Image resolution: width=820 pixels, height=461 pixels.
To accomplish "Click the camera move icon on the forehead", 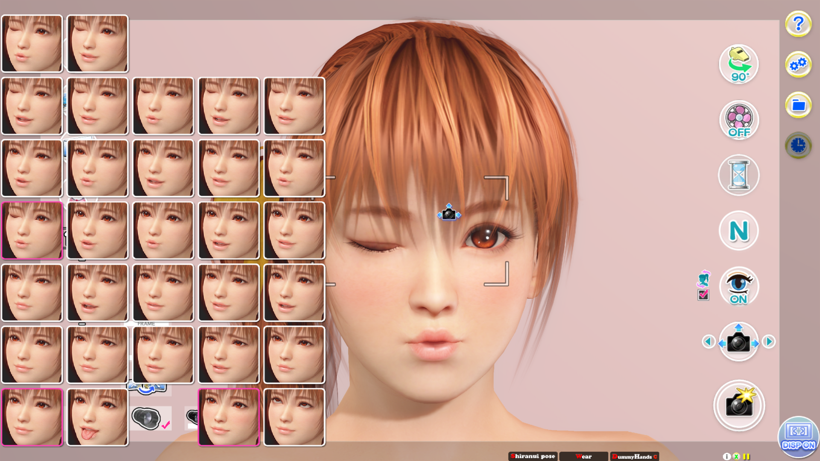I will [449, 212].
